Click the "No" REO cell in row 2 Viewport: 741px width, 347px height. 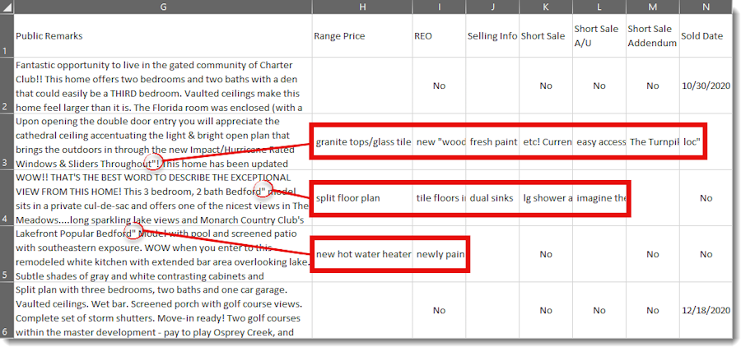[439, 86]
